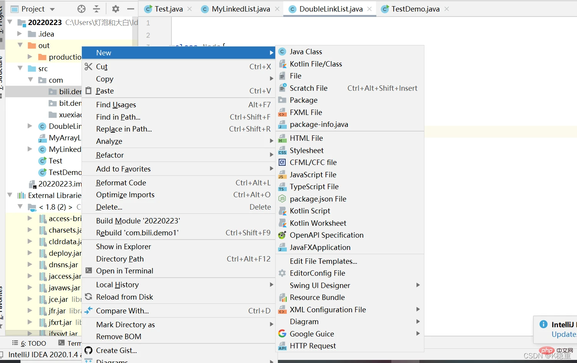Open Project panel settings gear
The height and width of the screenshot is (363, 577).
(115, 9)
